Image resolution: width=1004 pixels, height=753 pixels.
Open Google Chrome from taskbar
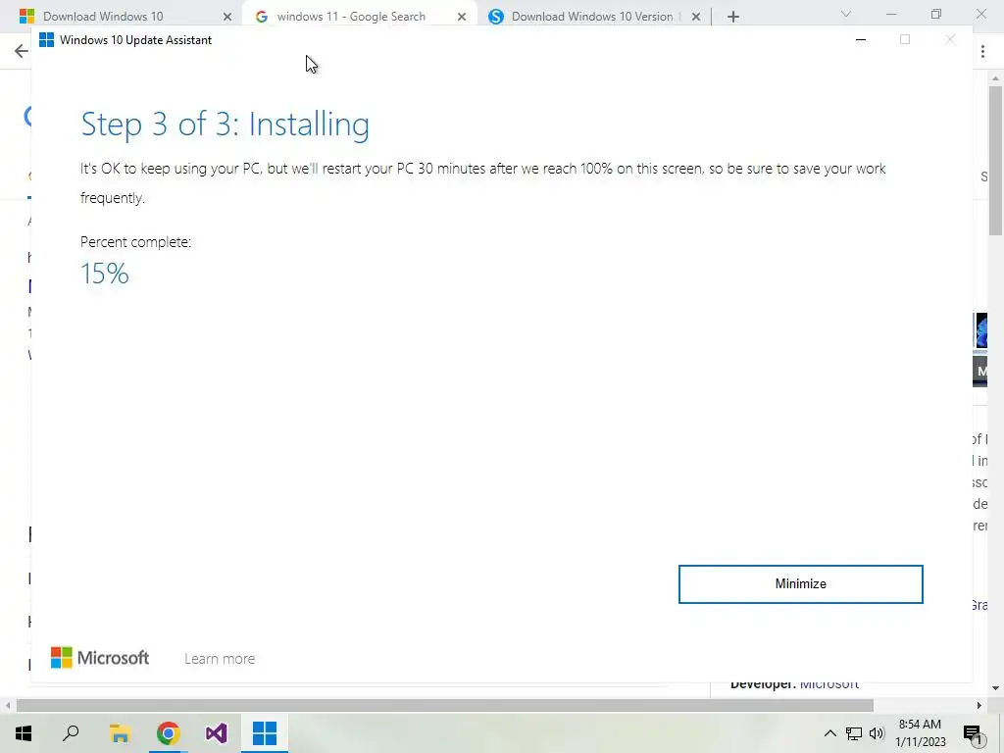click(x=169, y=733)
